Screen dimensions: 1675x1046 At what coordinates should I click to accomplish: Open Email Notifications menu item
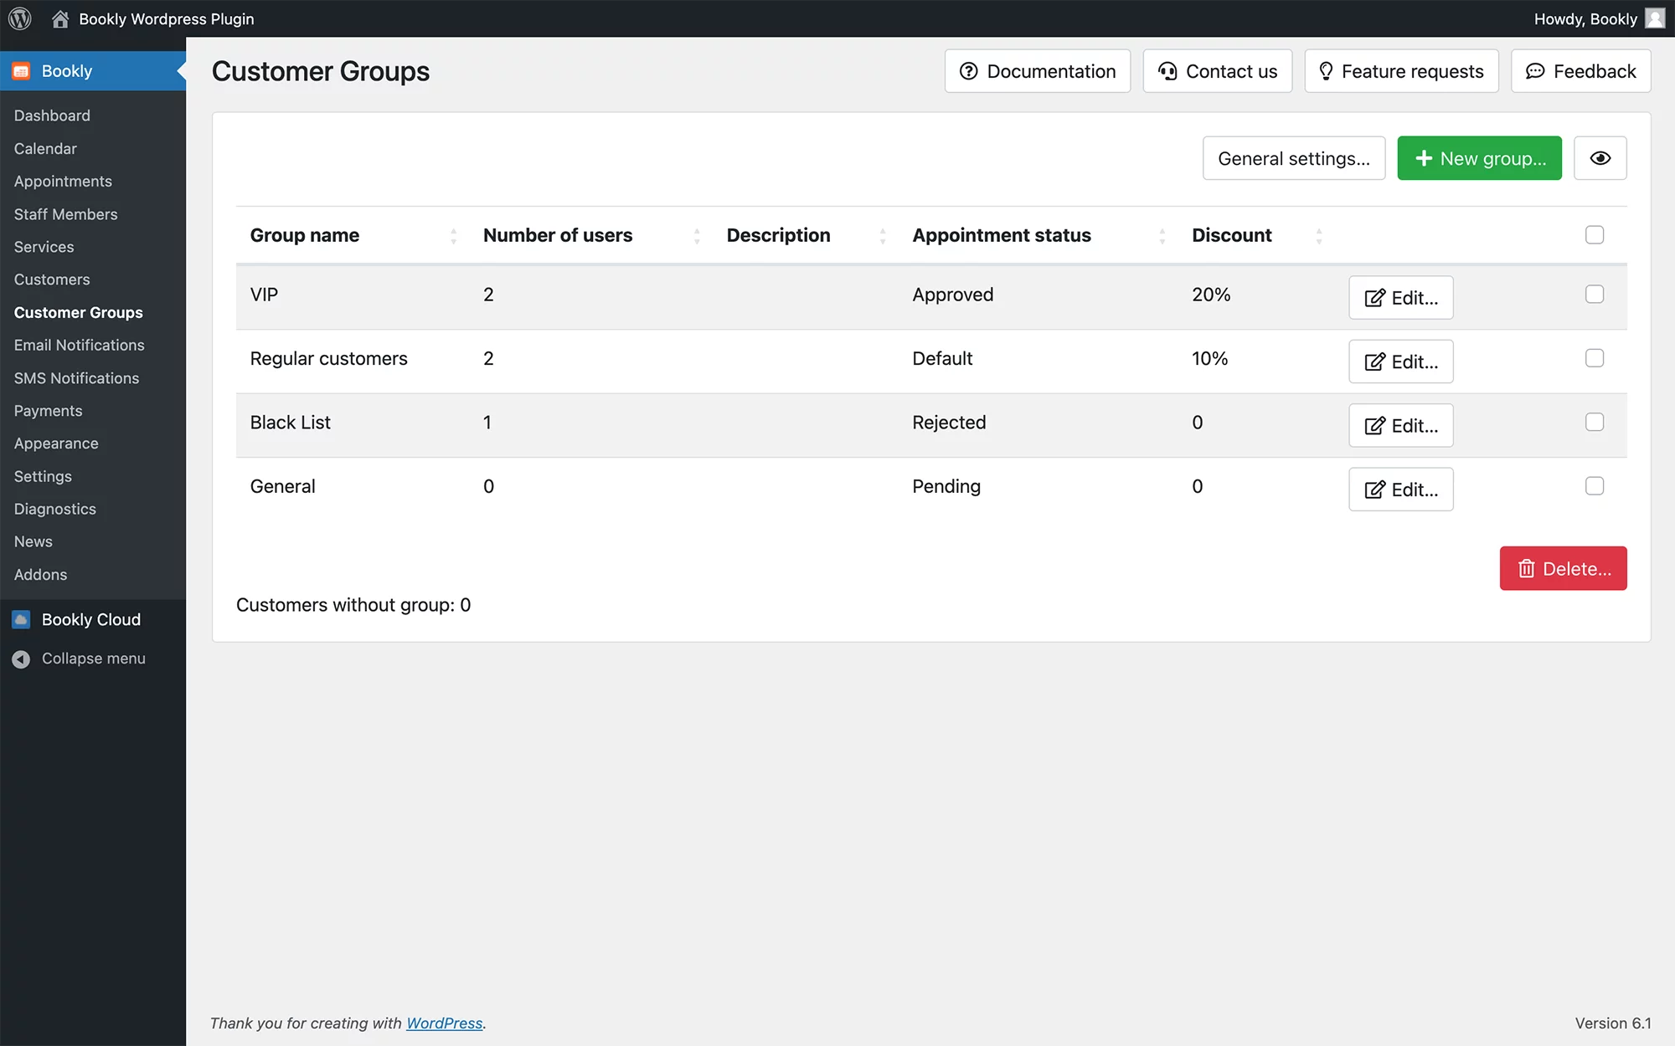tap(79, 345)
